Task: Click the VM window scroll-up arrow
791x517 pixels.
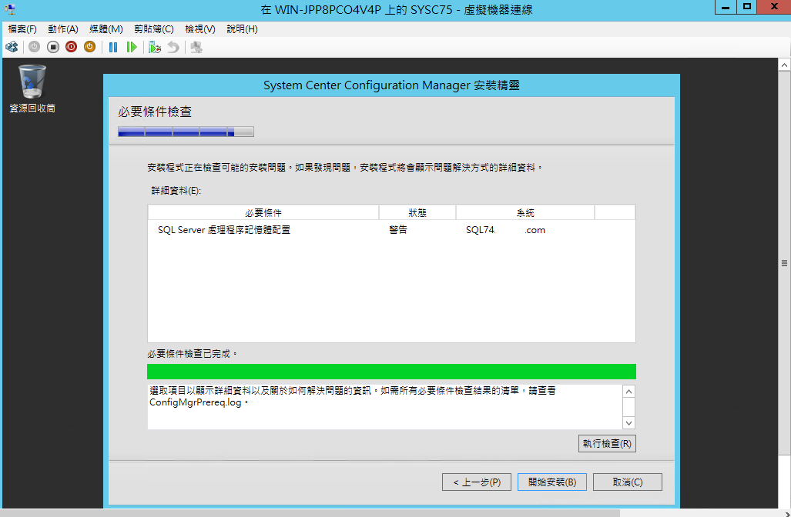Action: [x=784, y=65]
